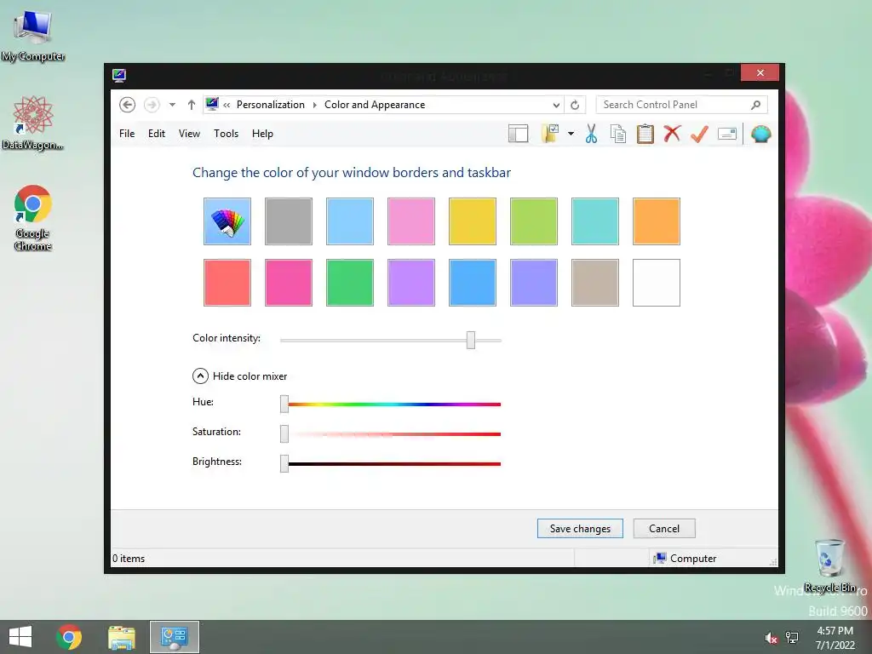Choose the hot pink swatch
The width and height of the screenshot is (872, 654).
click(289, 283)
